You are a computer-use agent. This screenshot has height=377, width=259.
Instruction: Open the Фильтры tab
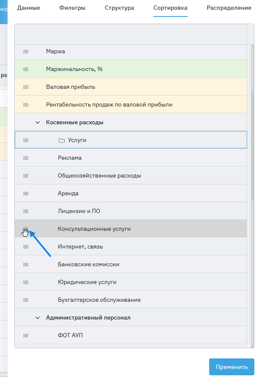tap(72, 8)
